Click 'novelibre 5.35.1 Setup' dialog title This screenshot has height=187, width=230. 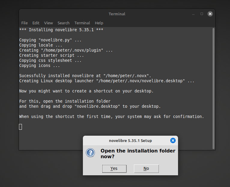(130, 141)
